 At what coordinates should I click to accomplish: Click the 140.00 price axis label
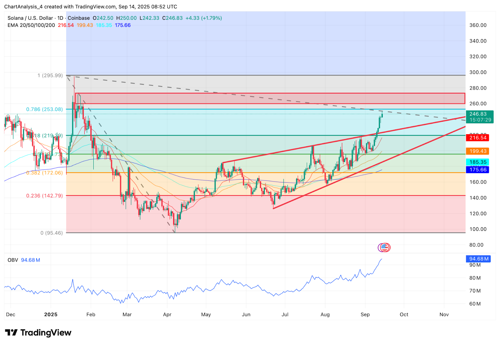click(x=478, y=198)
